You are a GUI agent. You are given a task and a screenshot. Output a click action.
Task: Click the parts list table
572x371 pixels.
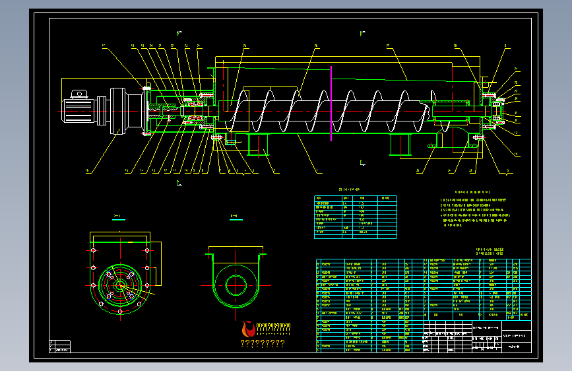tap(423, 306)
